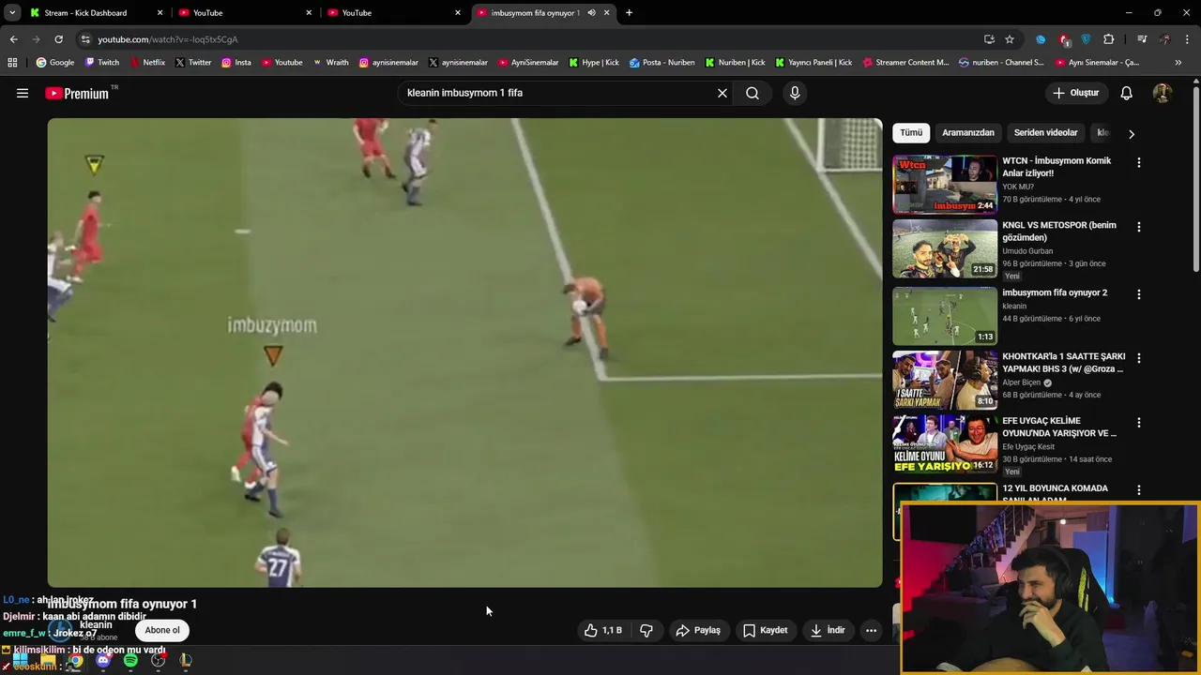Open options for imbusymom fifa oynuyor 2
Screen dimensions: 1201x675
[x=1139, y=294]
